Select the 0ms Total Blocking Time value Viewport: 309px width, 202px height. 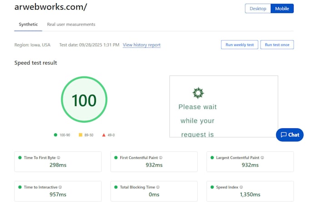coord(154,195)
